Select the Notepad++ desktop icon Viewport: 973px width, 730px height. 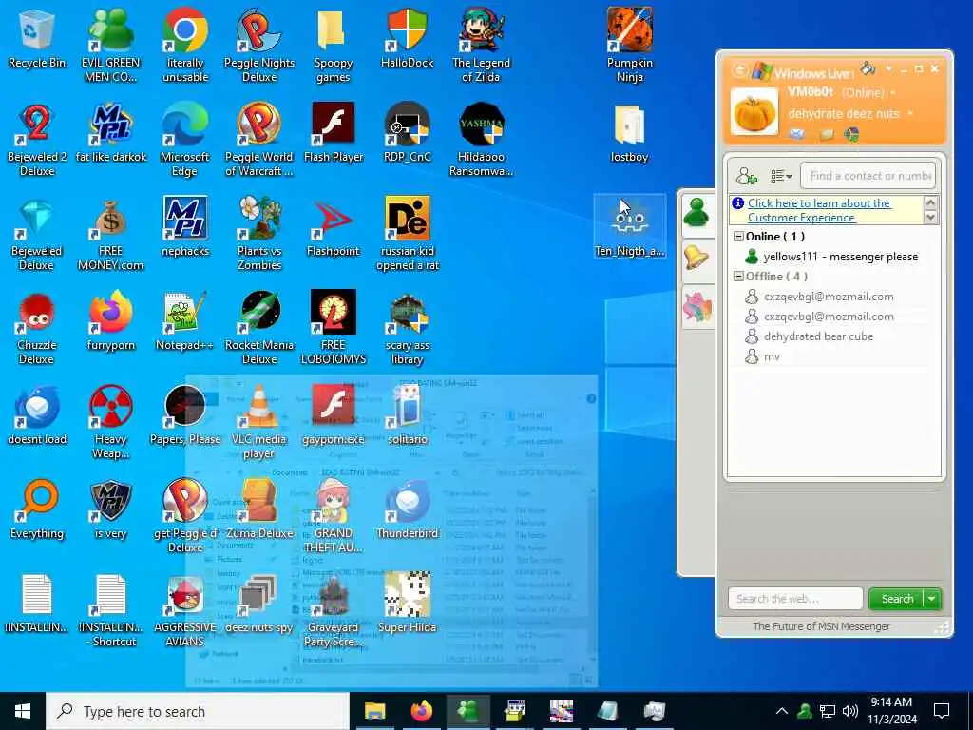[184, 321]
